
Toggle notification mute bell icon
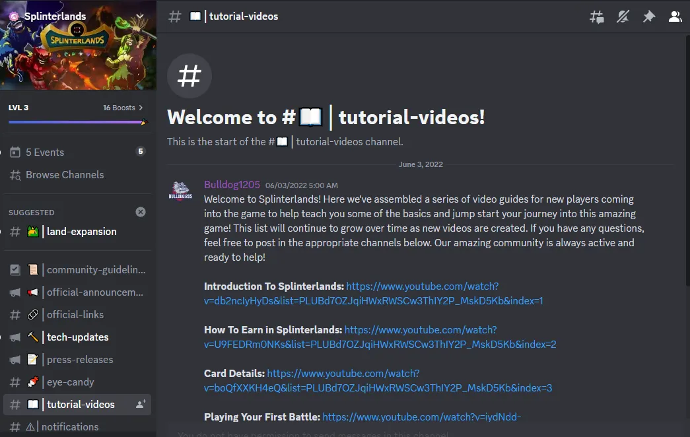tap(623, 17)
